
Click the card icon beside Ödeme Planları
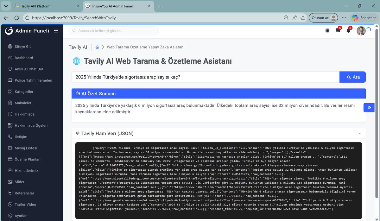pyautogui.click(x=10, y=159)
